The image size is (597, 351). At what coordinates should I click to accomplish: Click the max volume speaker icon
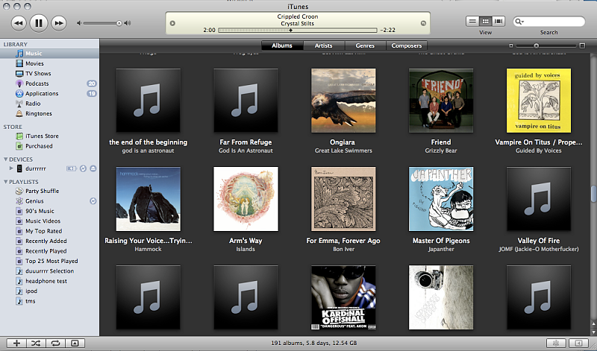[128, 23]
